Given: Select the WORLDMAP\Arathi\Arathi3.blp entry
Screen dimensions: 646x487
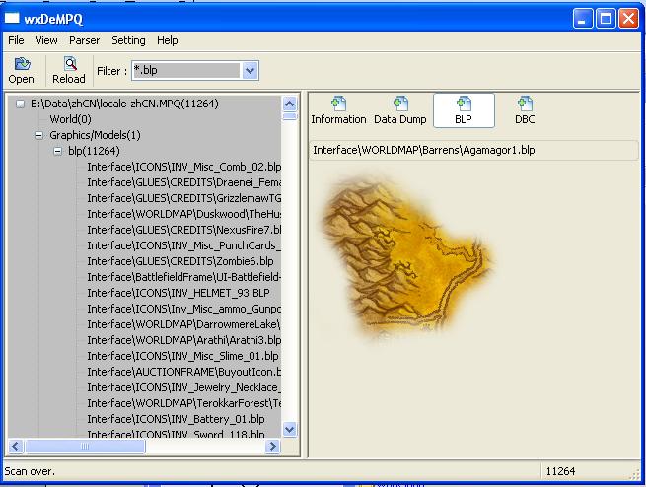Looking at the screenshot, I should click(183, 340).
